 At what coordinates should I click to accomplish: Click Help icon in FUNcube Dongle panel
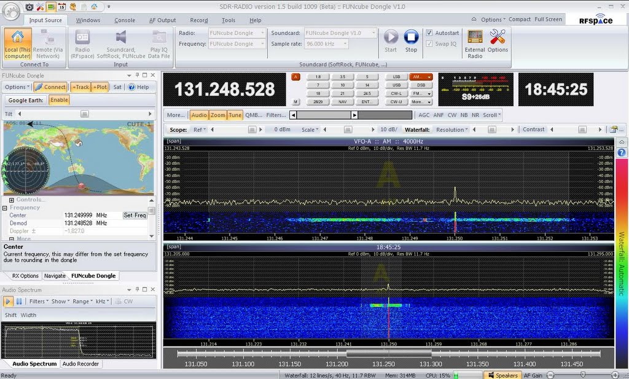pos(131,87)
